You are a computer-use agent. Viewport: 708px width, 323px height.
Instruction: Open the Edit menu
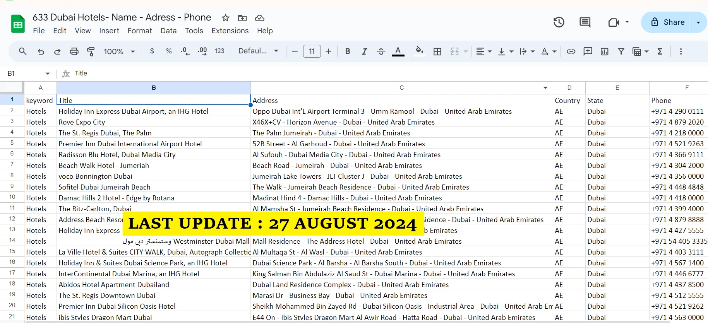click(x=60, y=31)
